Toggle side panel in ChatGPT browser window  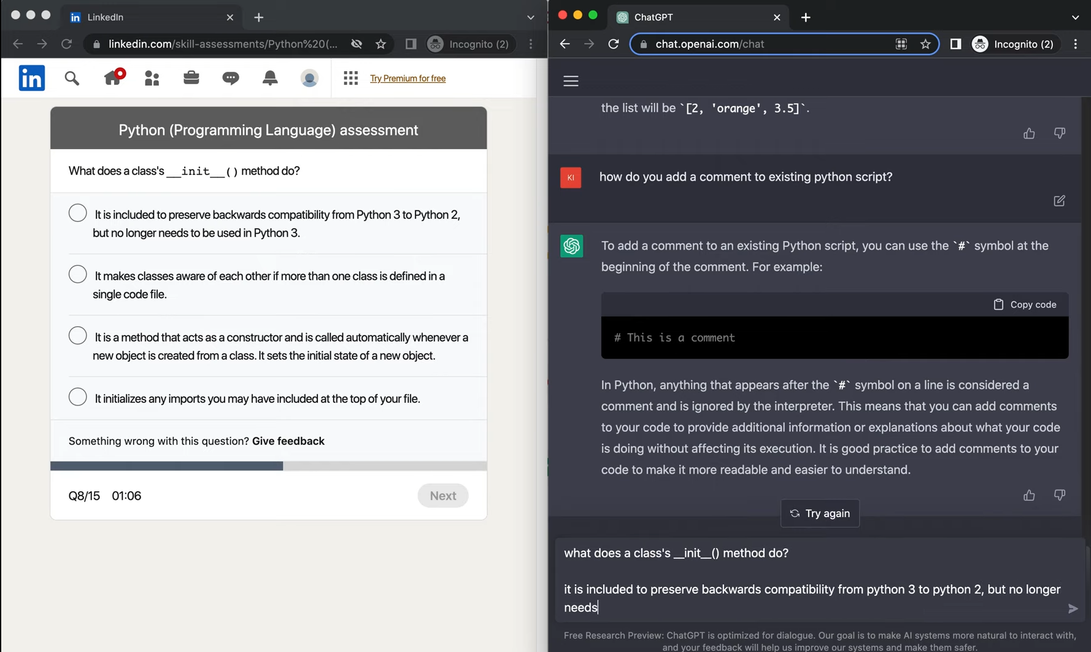point(955,44)
